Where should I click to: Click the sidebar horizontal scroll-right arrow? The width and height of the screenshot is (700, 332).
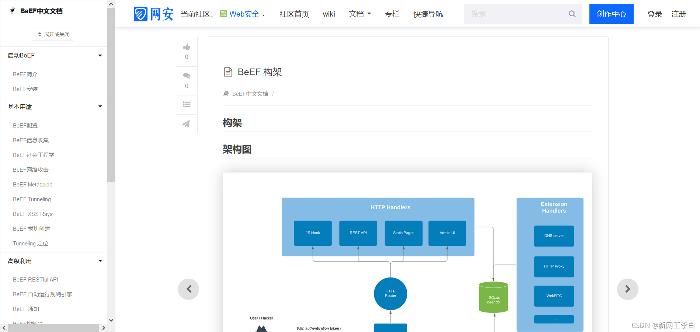coord(104,328)
